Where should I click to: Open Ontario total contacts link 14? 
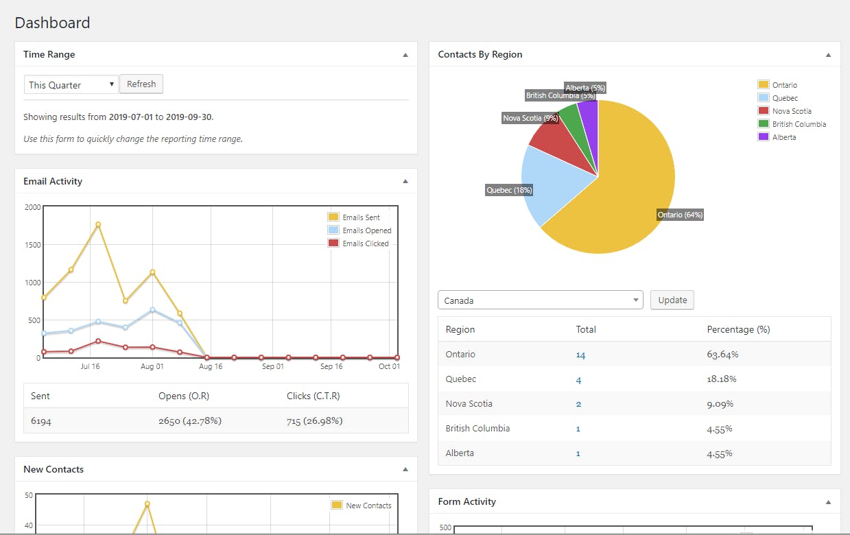coord(580,355)
